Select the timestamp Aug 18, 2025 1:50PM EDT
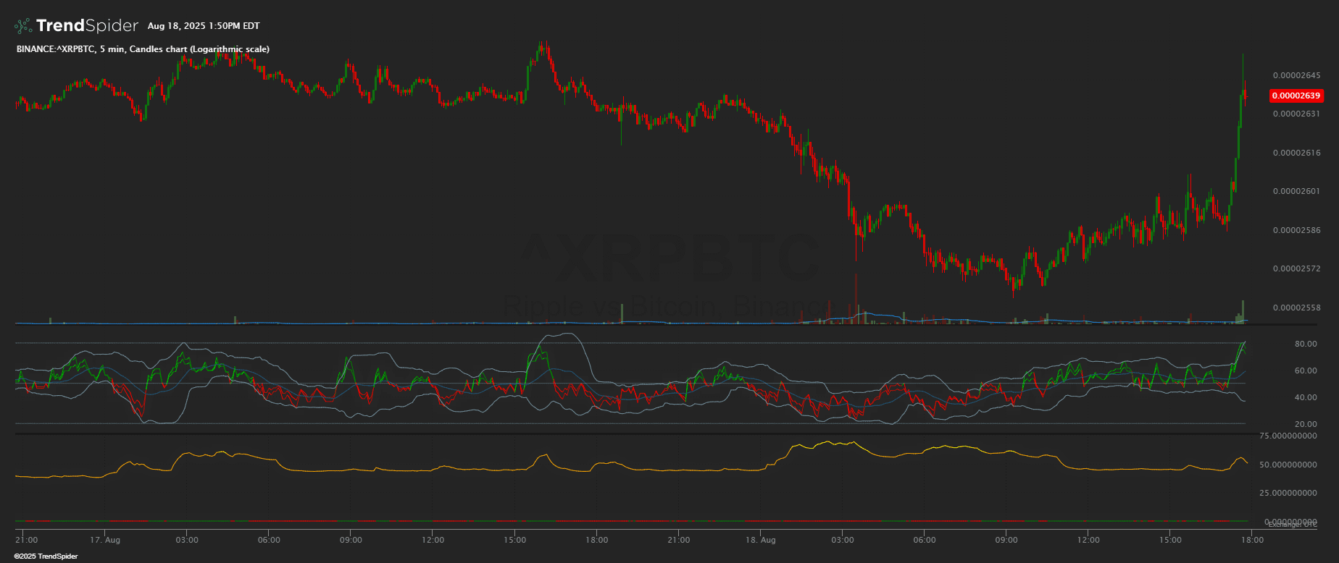1339x563 pixels. (x=204, y=26)
